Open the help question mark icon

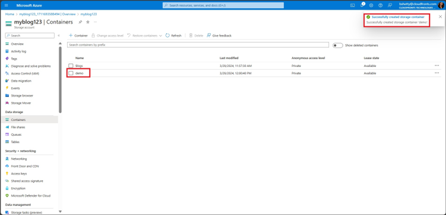[x=380, y=5]
